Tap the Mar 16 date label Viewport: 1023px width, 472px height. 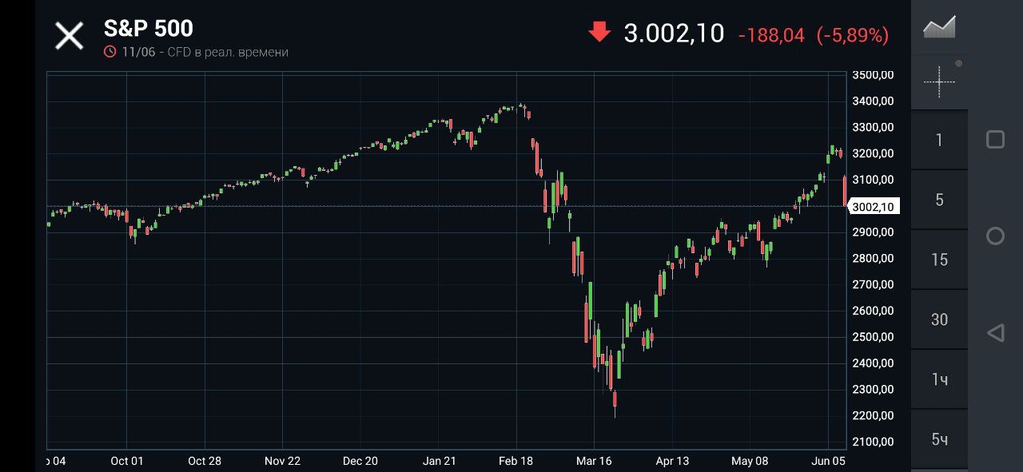[594, 461]
